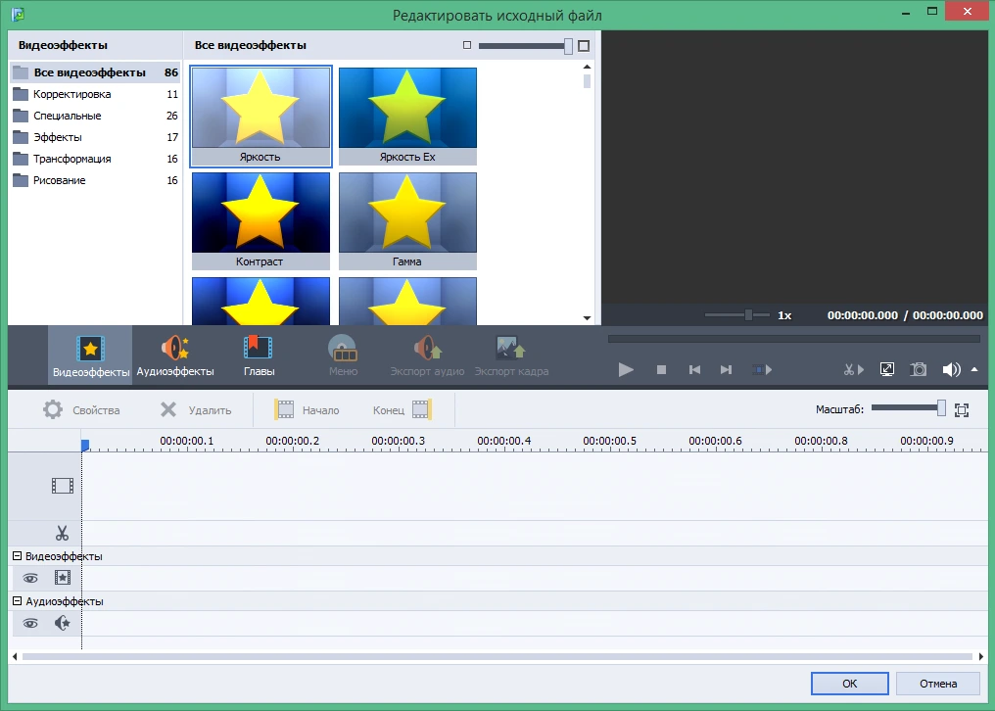Choose the Яркость Ex effect thumbnail
This screenshot has width=995, height=711.
click(407, 117)
